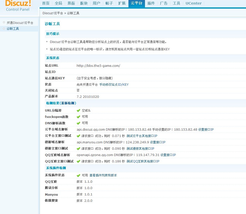Click the product version 7.2 20101020
The width and height of the screenshot is (246, 214).
[88, 97]
